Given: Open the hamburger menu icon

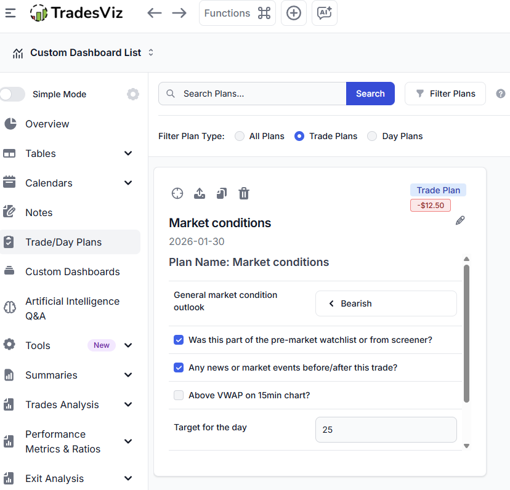Looking at the screenshot, I should point(10,13).
